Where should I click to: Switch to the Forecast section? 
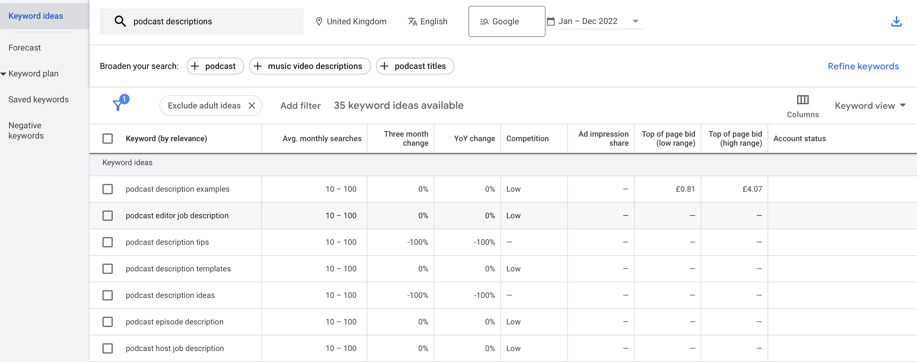[24, 47]
